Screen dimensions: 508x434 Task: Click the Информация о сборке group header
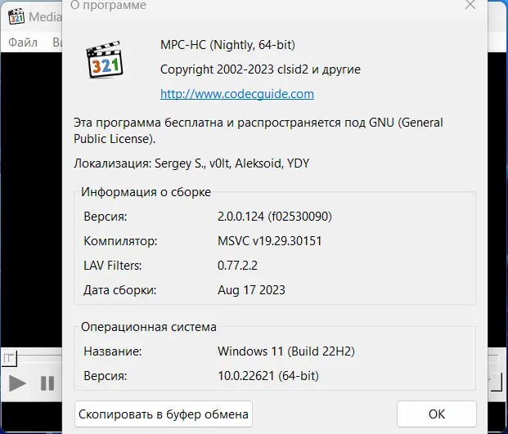146,192
